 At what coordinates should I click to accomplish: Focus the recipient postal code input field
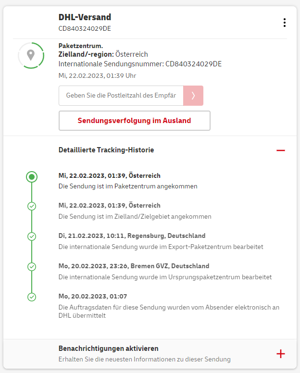click(x=121, y=96)
